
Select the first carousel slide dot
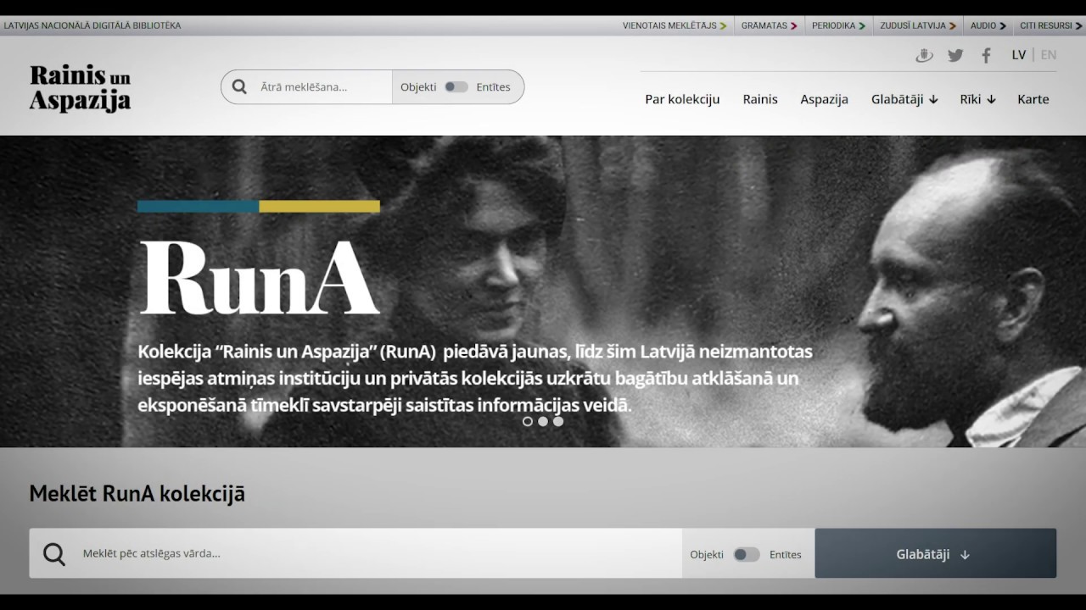point(528,421)
